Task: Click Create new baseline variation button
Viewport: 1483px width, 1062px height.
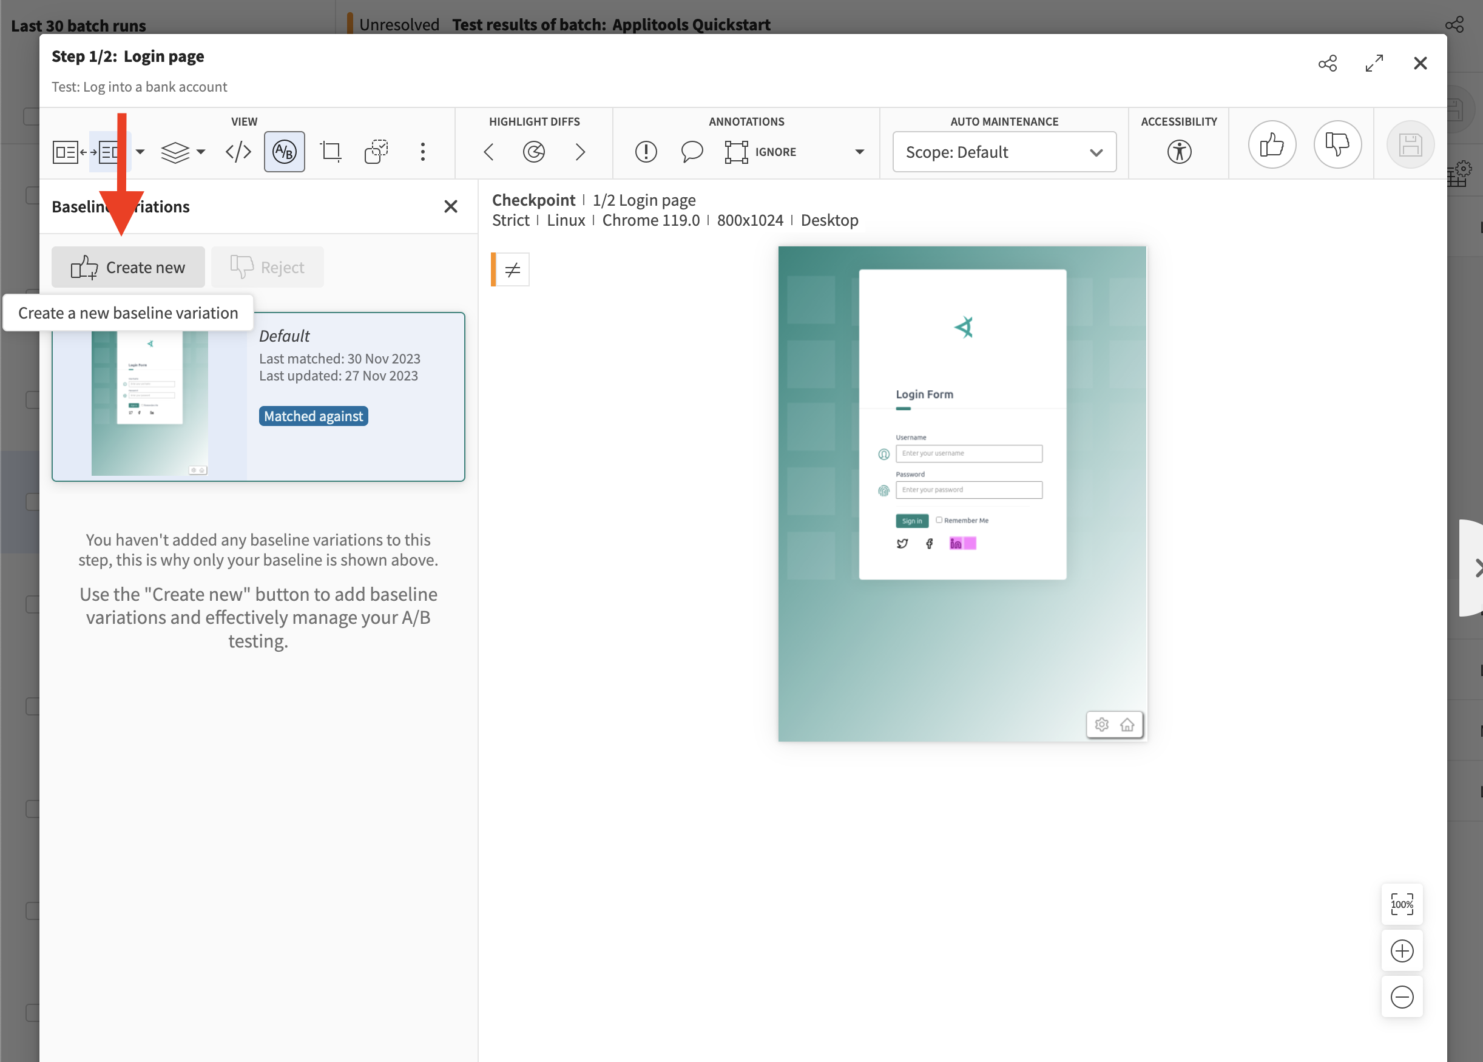Action: click(129, 266)
